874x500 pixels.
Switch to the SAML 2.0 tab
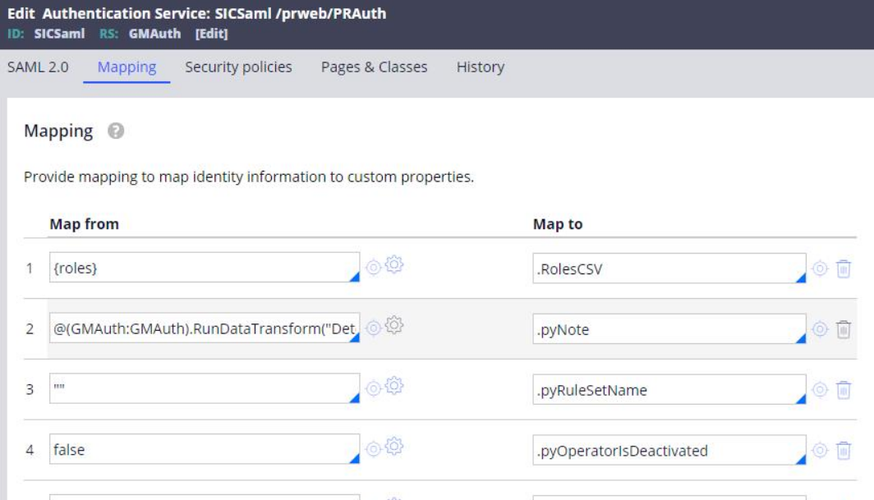point(38,67)
